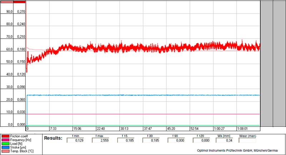Click the 7:33 time axis label

click(x=54, y=129)
